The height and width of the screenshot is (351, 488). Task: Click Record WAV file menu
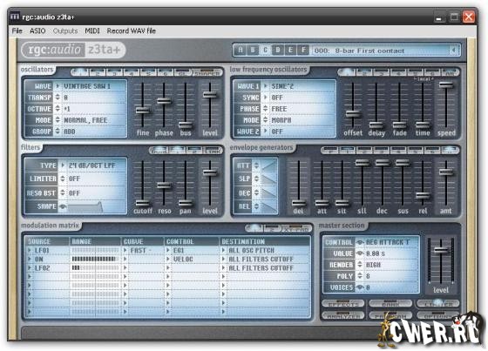(132, 30)
